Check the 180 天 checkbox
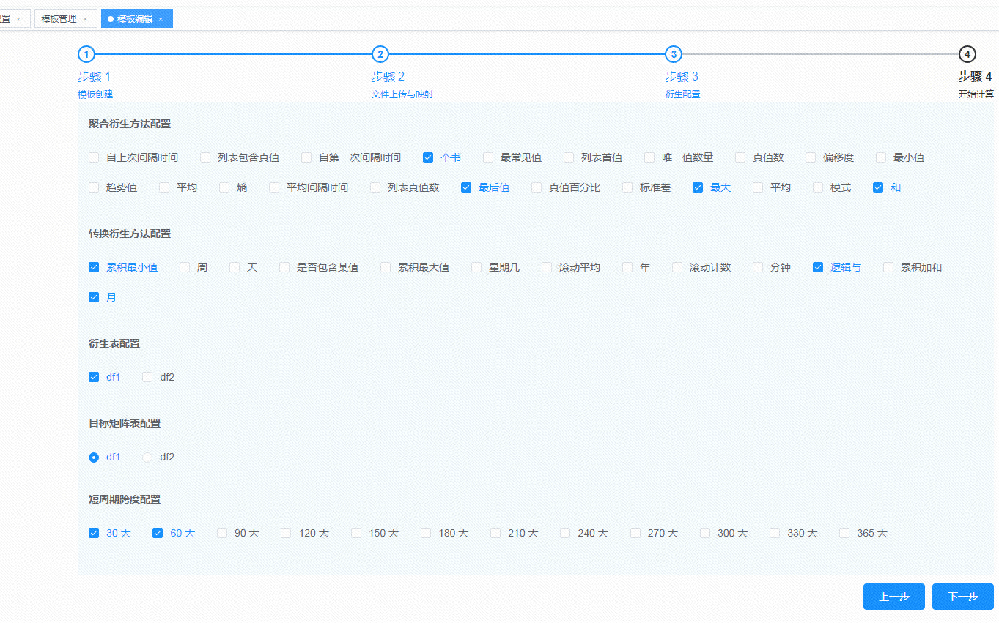 426,533
